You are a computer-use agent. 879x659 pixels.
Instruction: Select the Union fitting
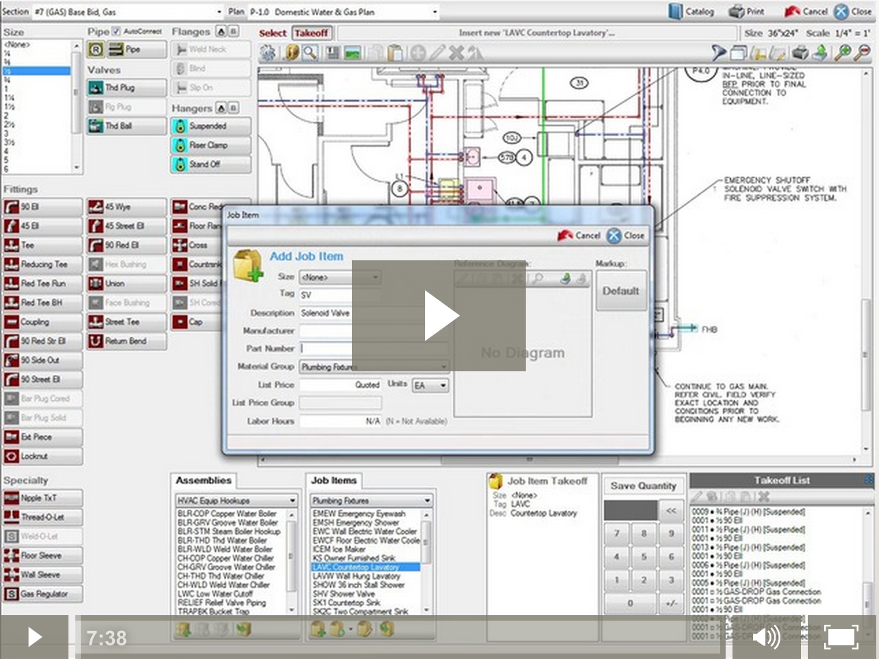pyautogui.click(x=127, y=284)
